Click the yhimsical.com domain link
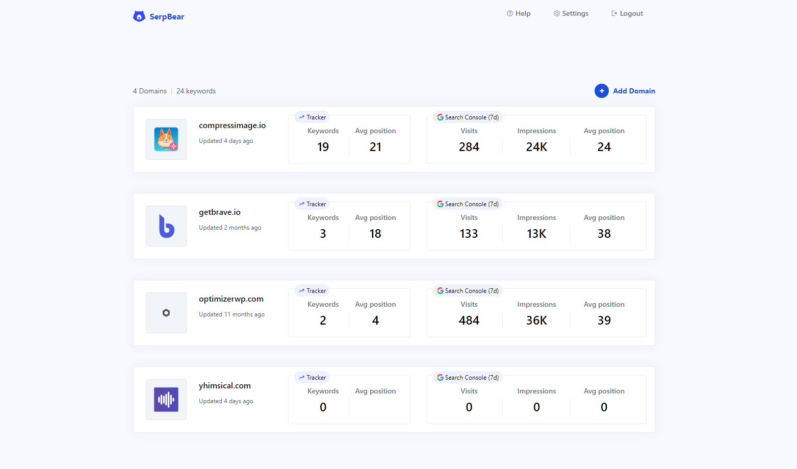The height and width of the screenshot is (469, 797). click(x=225, y=385)
